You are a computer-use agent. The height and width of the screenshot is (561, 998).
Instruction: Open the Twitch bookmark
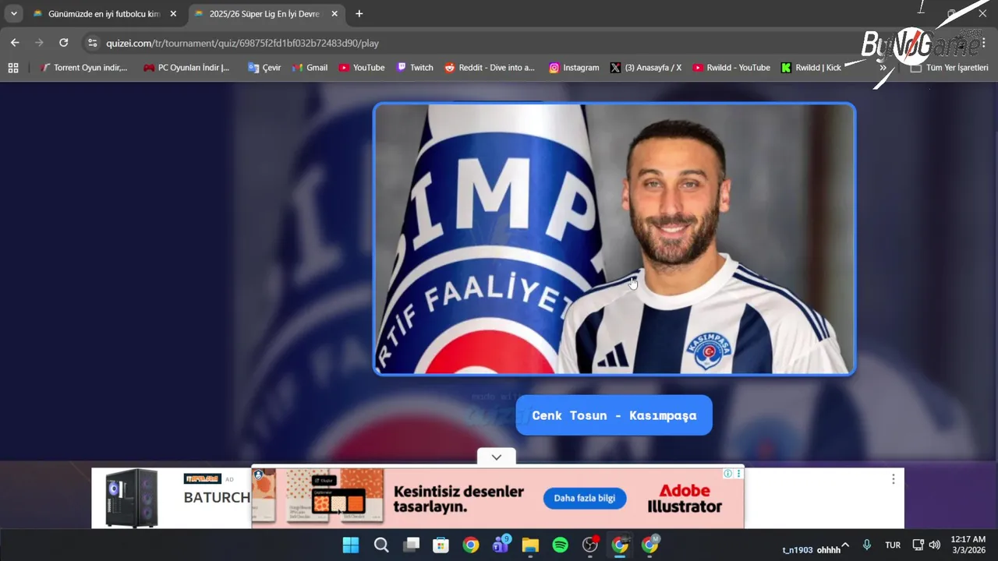click(415, 68)
